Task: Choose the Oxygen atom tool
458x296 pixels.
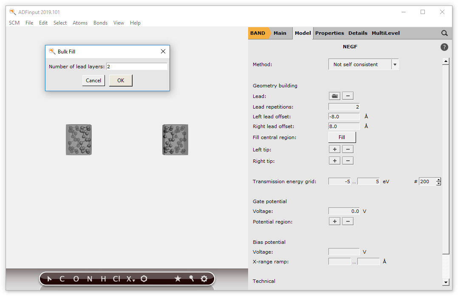Action: (x=76, y=279)
